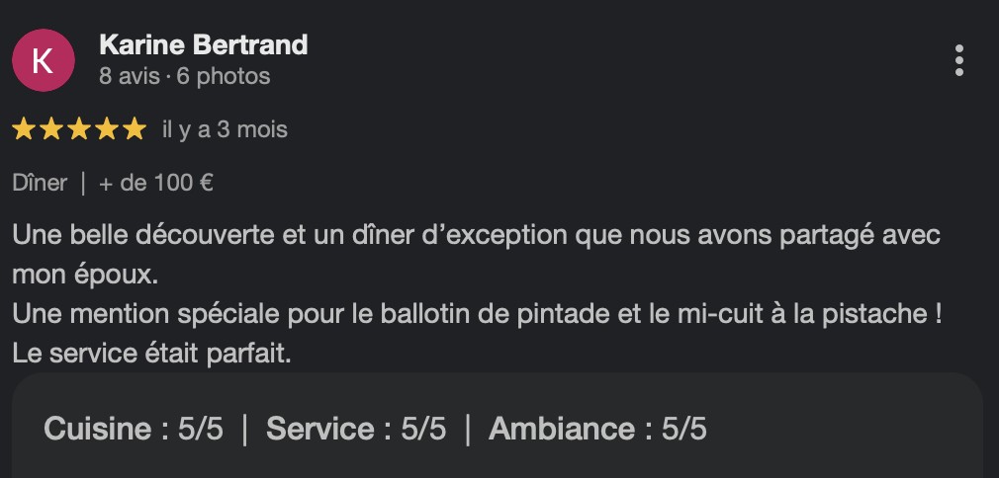The height and width of the screenshot is (478, 999).
Task: Click the "Service : 5/5" rating
Action: 356,429
